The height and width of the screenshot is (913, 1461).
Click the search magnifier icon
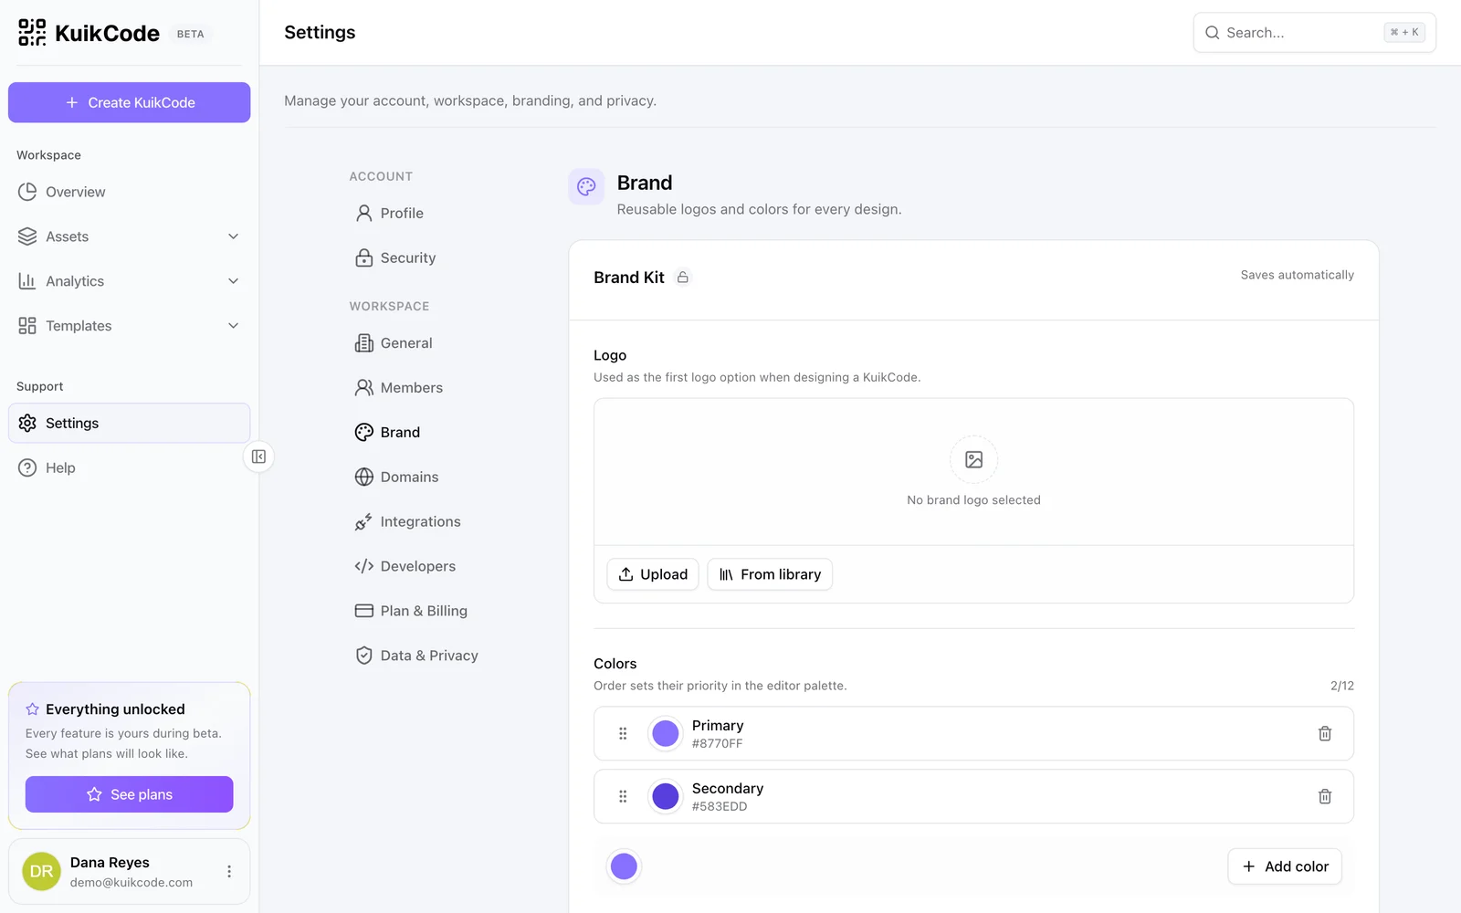pos(1213,33)
